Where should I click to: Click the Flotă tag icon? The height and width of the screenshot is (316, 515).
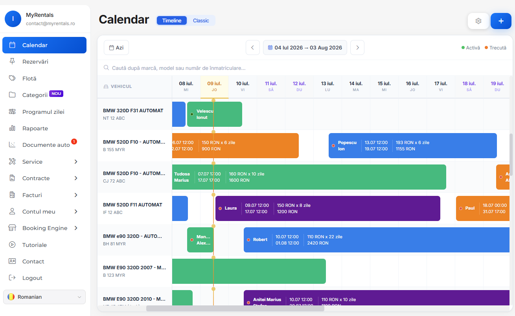click(x=12, y=79)
